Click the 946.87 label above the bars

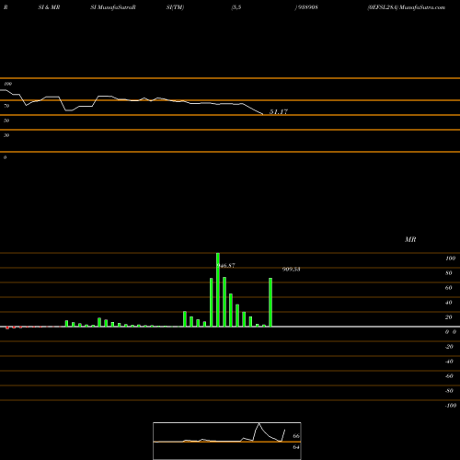click(x=225, y=266)
